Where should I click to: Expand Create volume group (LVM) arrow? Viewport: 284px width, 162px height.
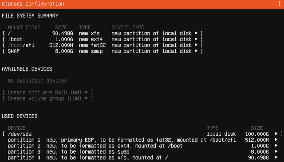(x=87, y=98)
